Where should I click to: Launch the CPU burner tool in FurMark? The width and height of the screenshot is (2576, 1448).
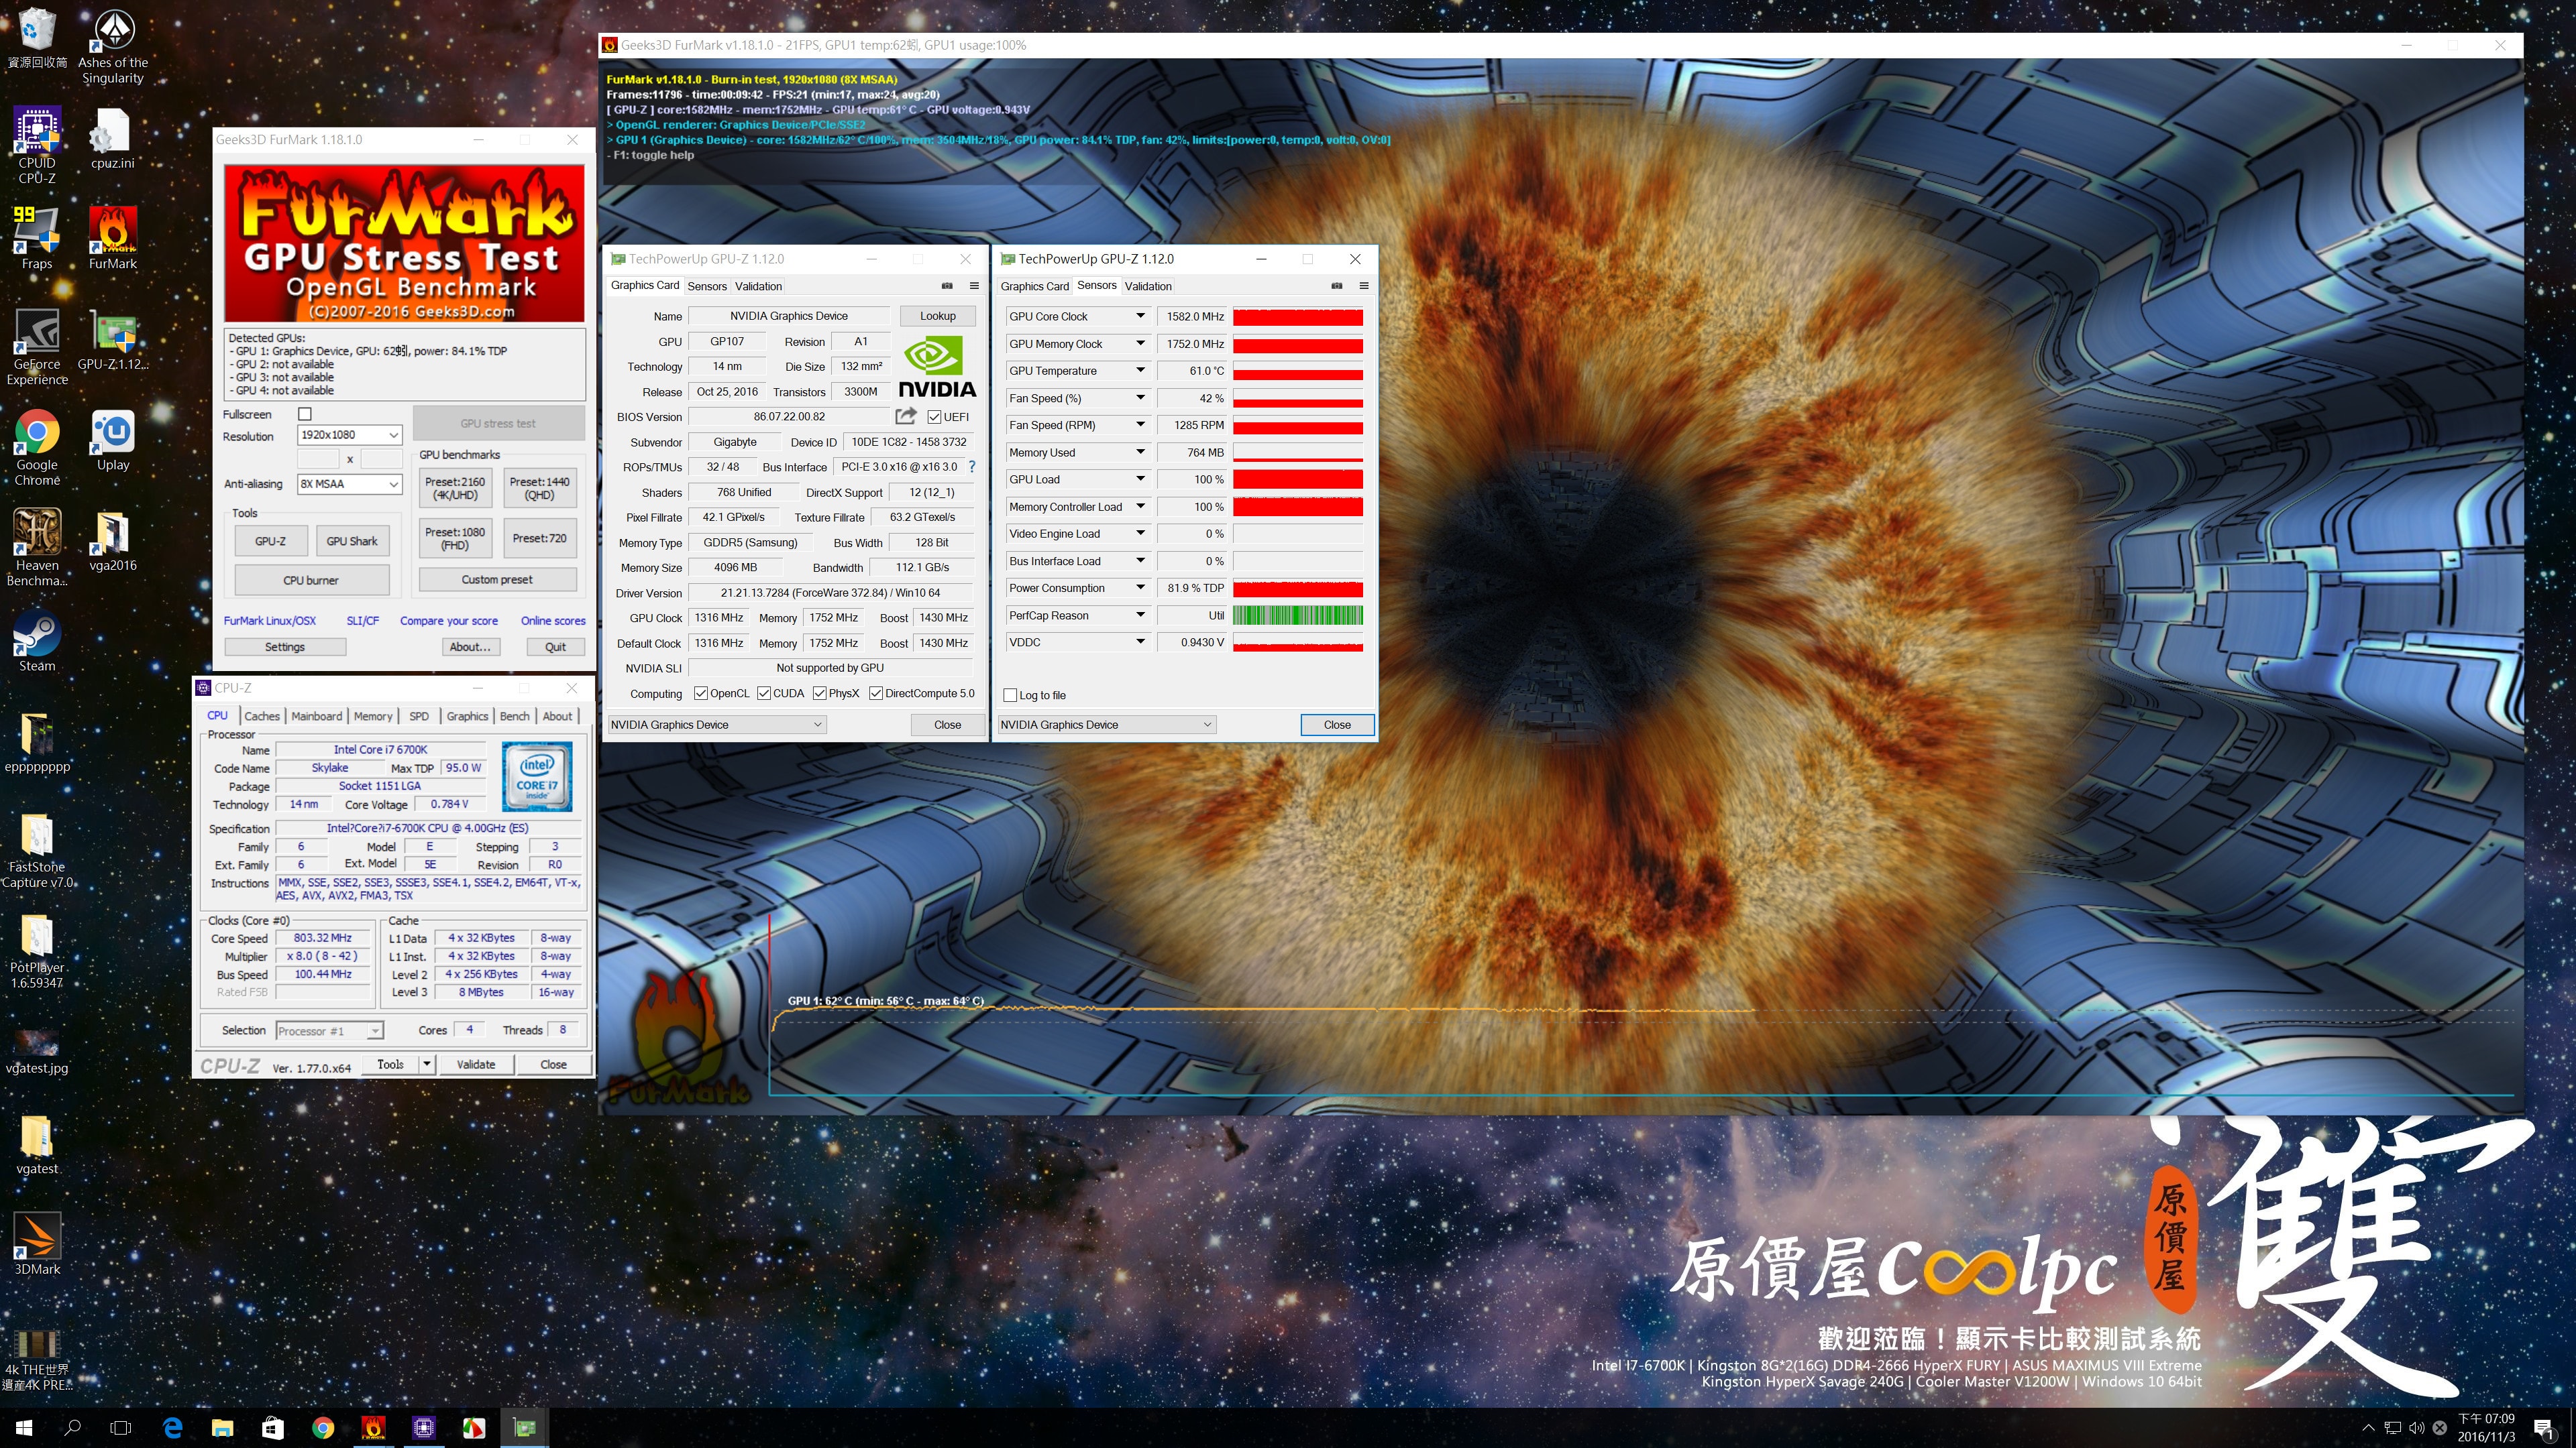tap(311, 580)
